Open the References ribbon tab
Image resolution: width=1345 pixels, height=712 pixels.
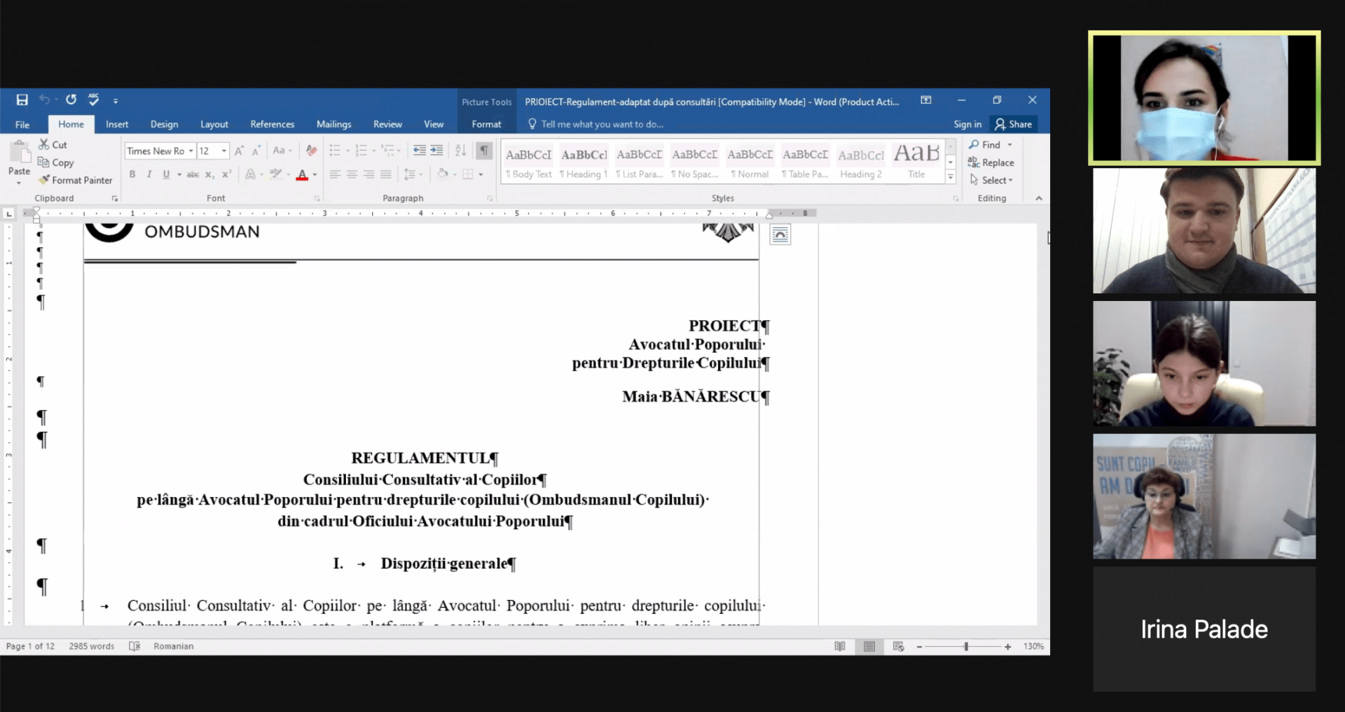(273, 124)
